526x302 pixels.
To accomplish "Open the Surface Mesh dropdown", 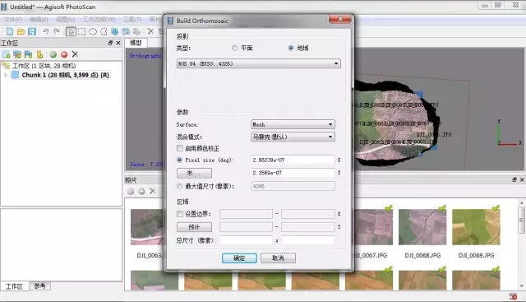I will pos(293,124).
